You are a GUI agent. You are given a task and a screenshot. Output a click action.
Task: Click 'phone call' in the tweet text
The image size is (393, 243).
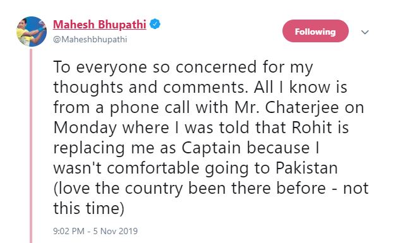(x=149, y=107)
